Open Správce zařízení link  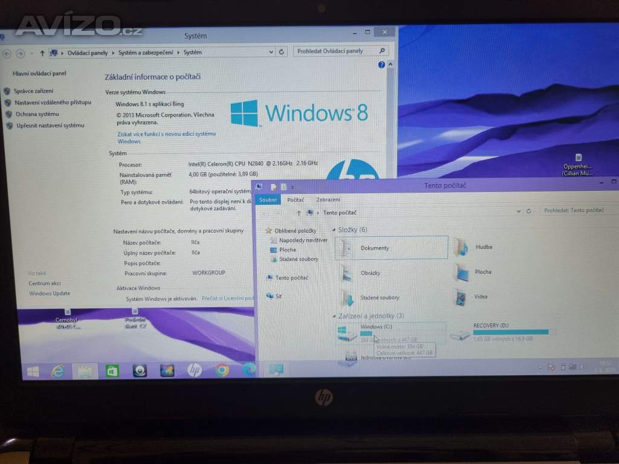[x=34, y=91]
